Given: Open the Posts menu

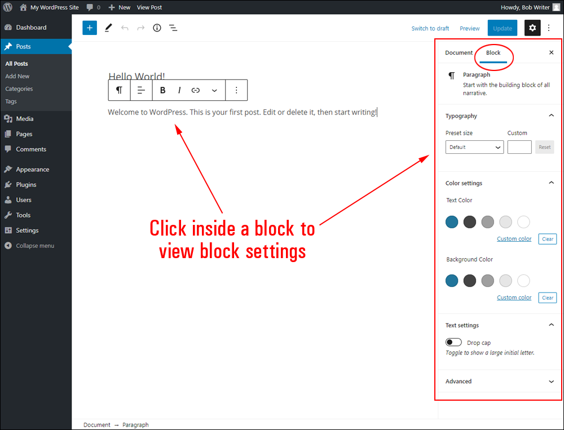Looking at the screenshot, I should pyautogui.click(x=36, y=46).
